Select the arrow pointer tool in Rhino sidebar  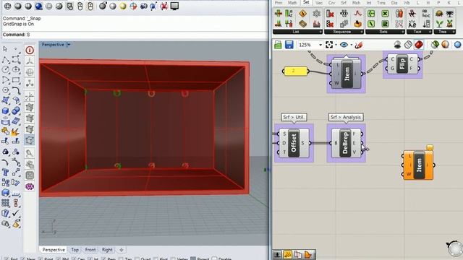click(x=5, y=49)
